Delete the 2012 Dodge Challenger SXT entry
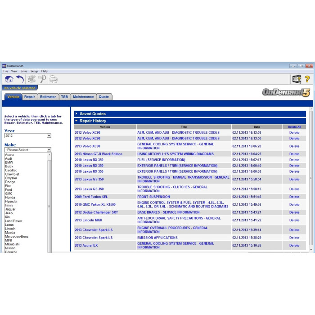This screenshot has height=315, width=315. click(x=294, y=212)
